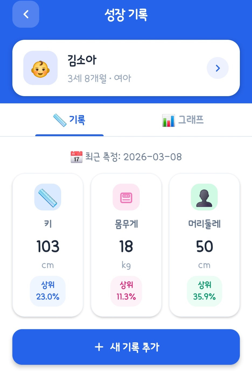Image resolution: width=252 pixels, height=372 pixels.
Task: Open profile details with right chevron
Action: click(218, 68)
